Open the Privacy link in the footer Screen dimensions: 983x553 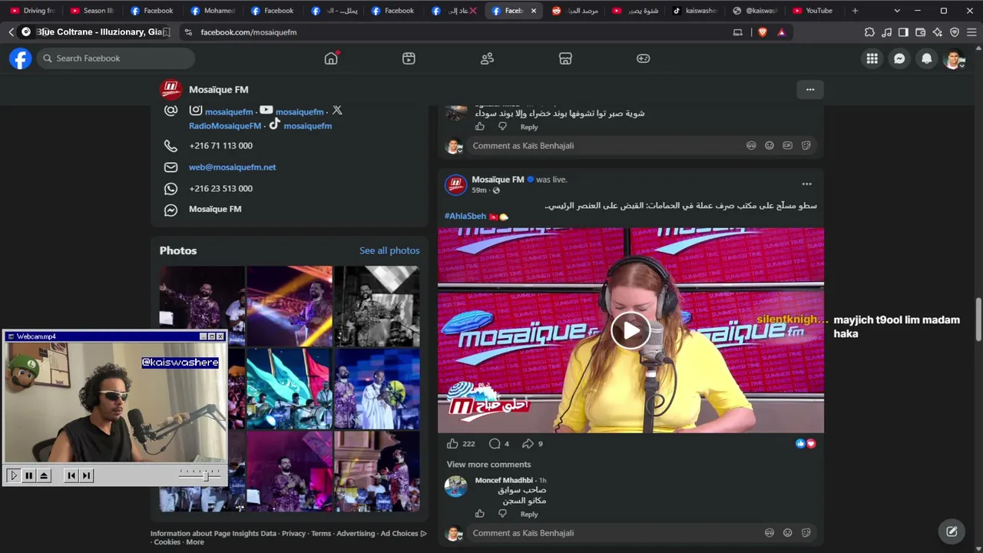tap(293, 534)
